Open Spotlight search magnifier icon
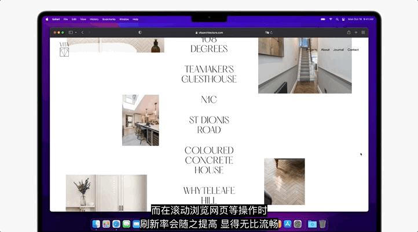Screen dimensions: 418x232 coord(337,19)
